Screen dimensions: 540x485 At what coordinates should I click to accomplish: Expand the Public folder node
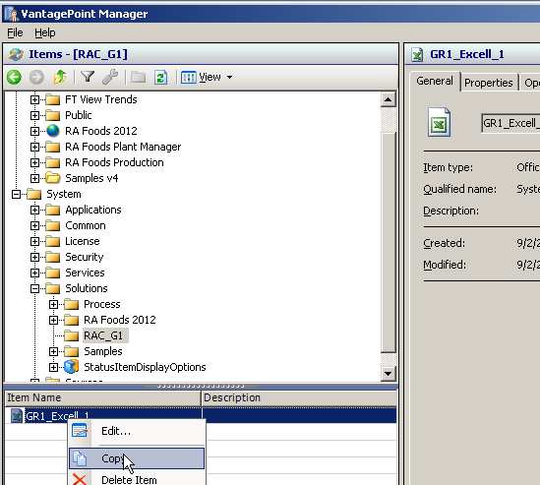click(34, 115)
